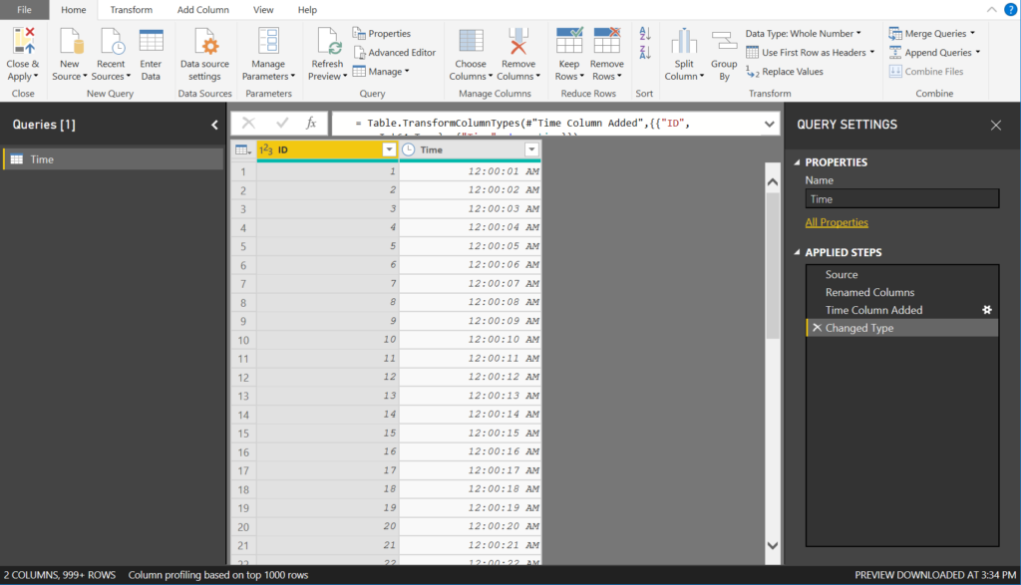1021x585 pixels.
Task: Click the Choose Columns icon
Action: click(471, 42)
